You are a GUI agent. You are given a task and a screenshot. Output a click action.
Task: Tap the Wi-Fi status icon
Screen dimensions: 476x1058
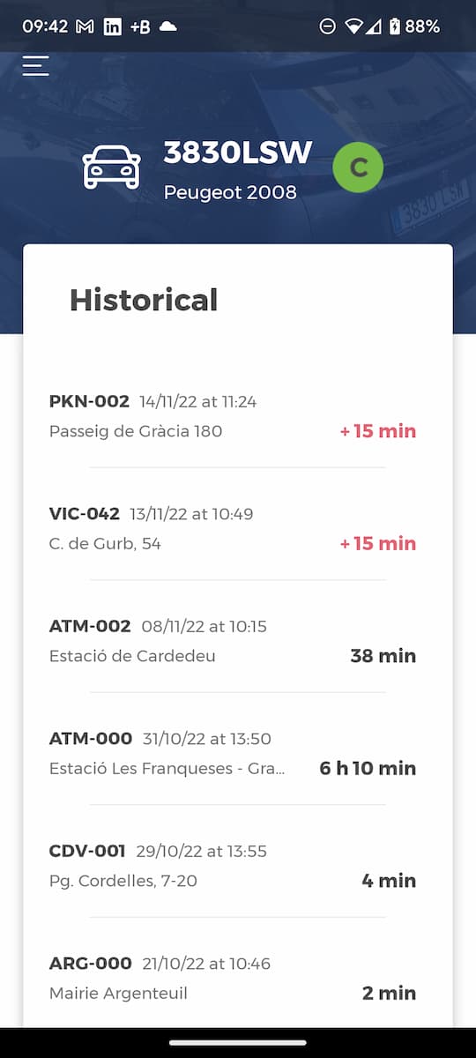coord(353,26)
